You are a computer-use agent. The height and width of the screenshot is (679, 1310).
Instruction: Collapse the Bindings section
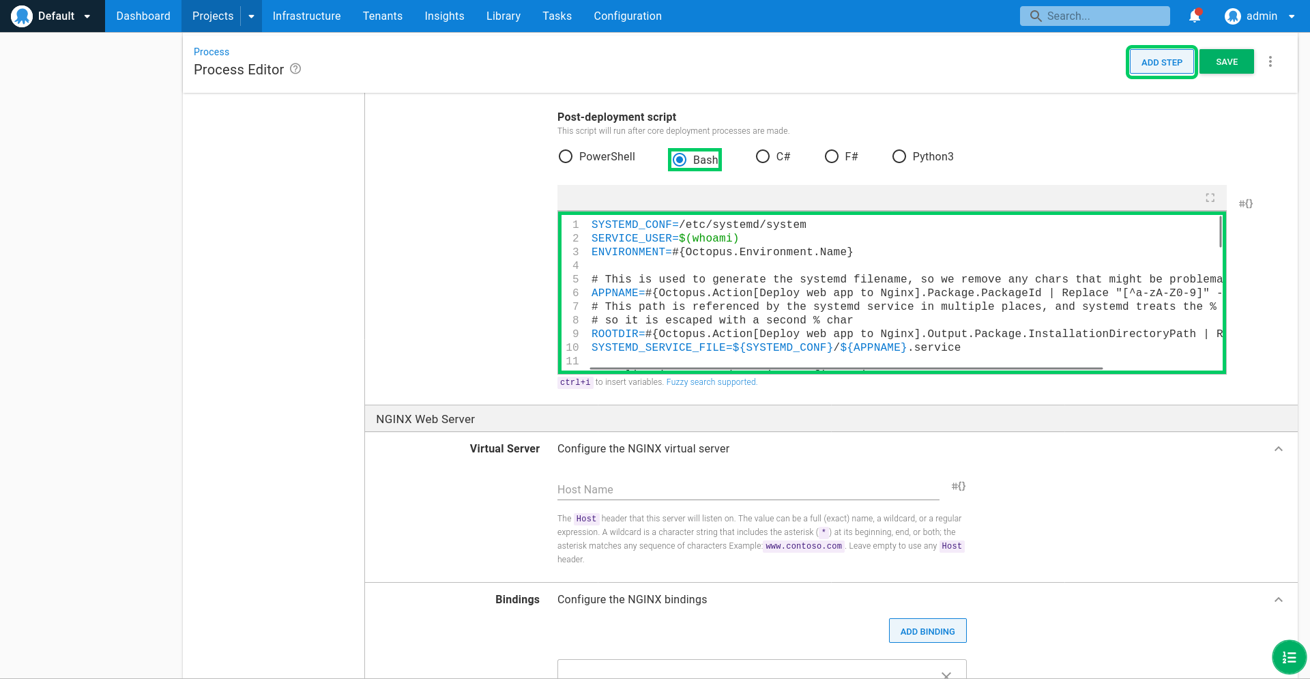pos(1279,600)
